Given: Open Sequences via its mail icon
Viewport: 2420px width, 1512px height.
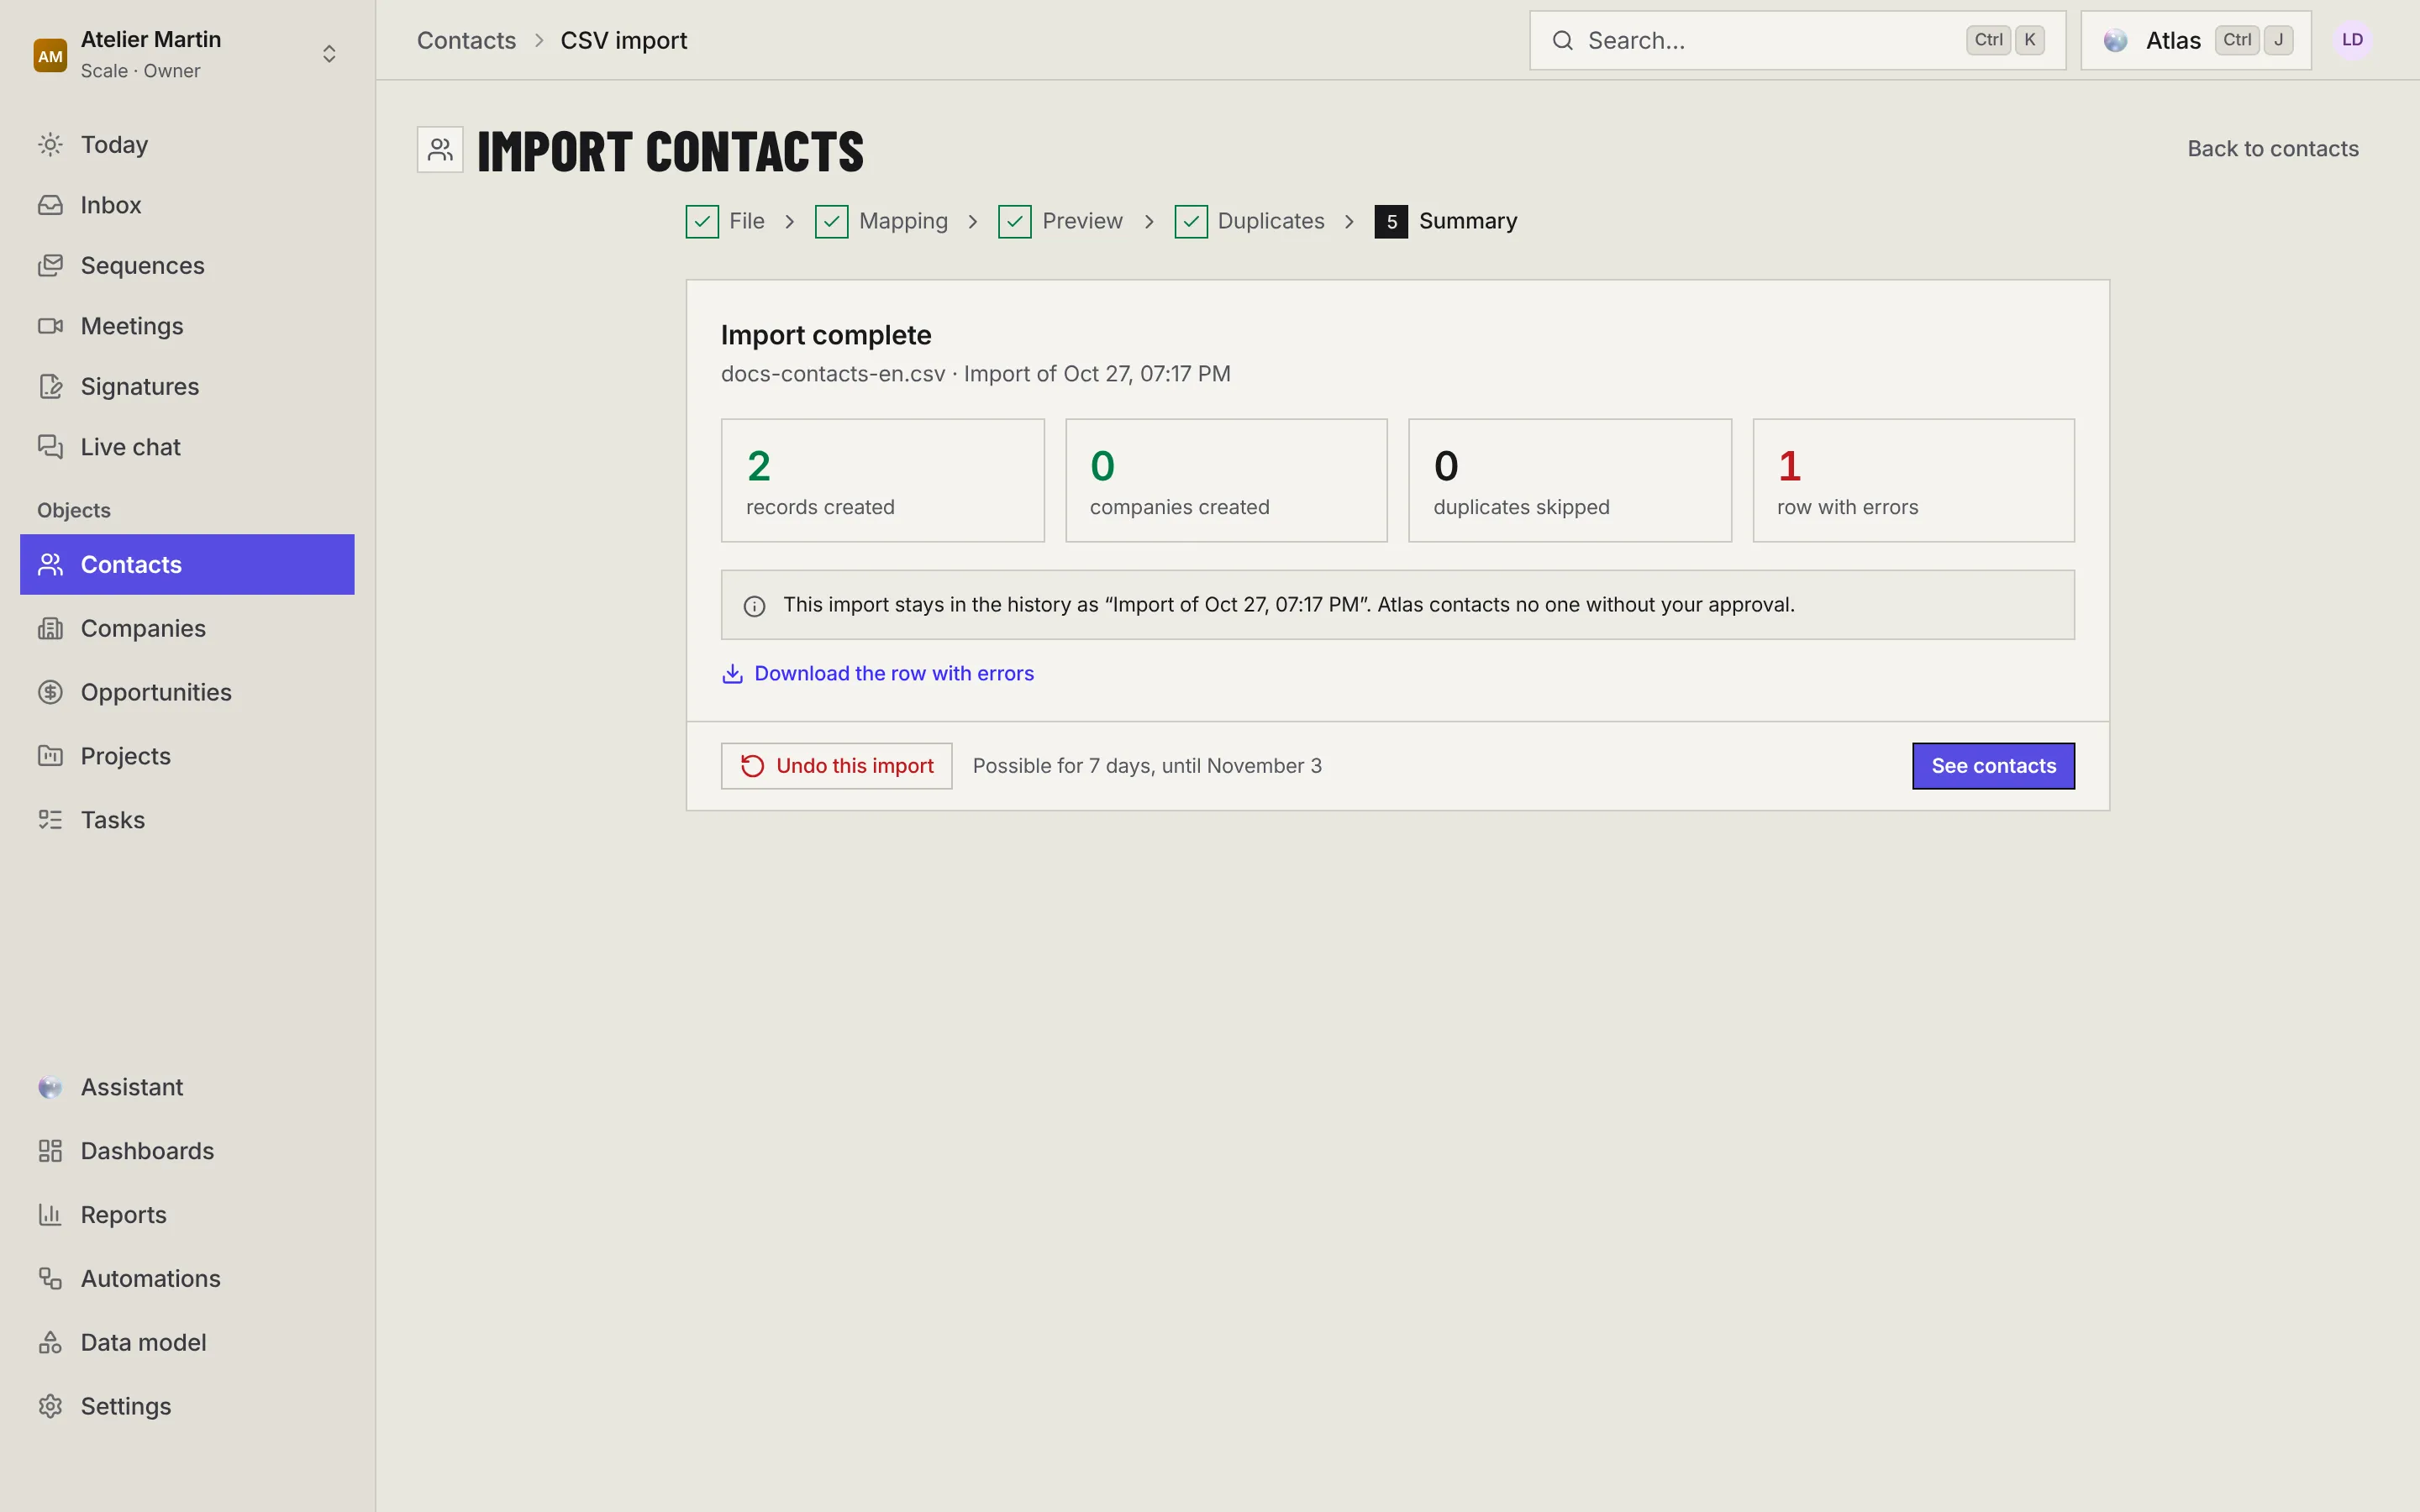Looking at the screenshot, I should pos(50,266).
